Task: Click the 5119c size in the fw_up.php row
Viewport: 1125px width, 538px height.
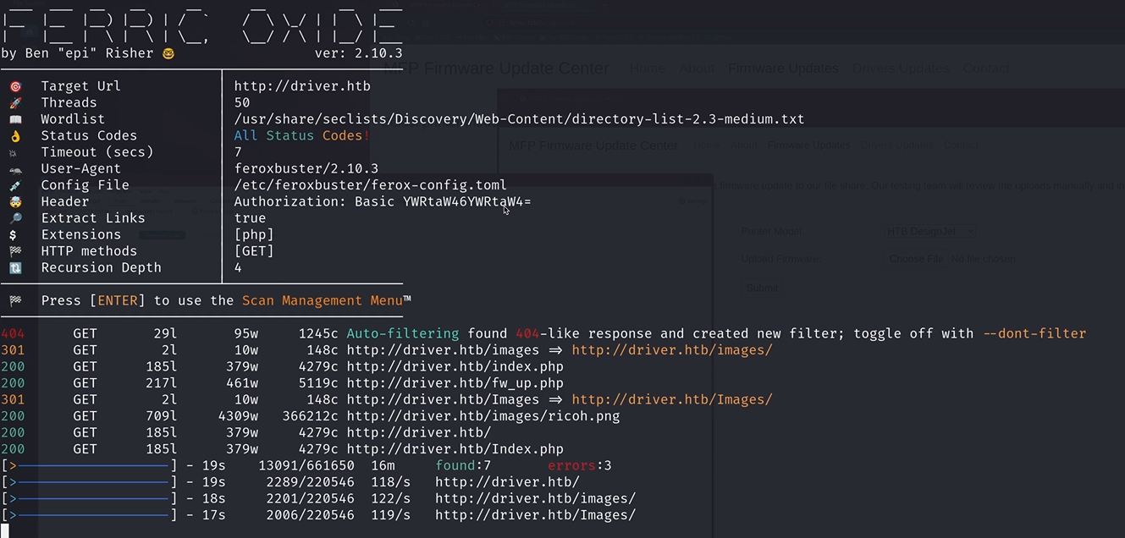Action: [318, 383]
